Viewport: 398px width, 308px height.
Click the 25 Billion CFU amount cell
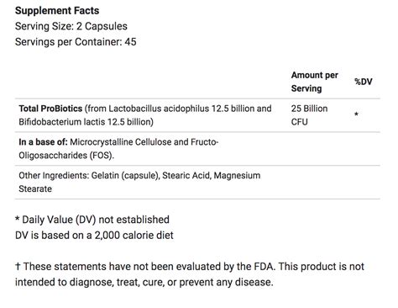[x=309, y=115]
